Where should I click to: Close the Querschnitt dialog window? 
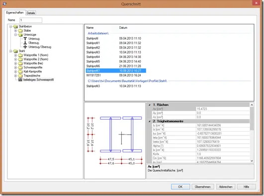[x=257, y=3]
